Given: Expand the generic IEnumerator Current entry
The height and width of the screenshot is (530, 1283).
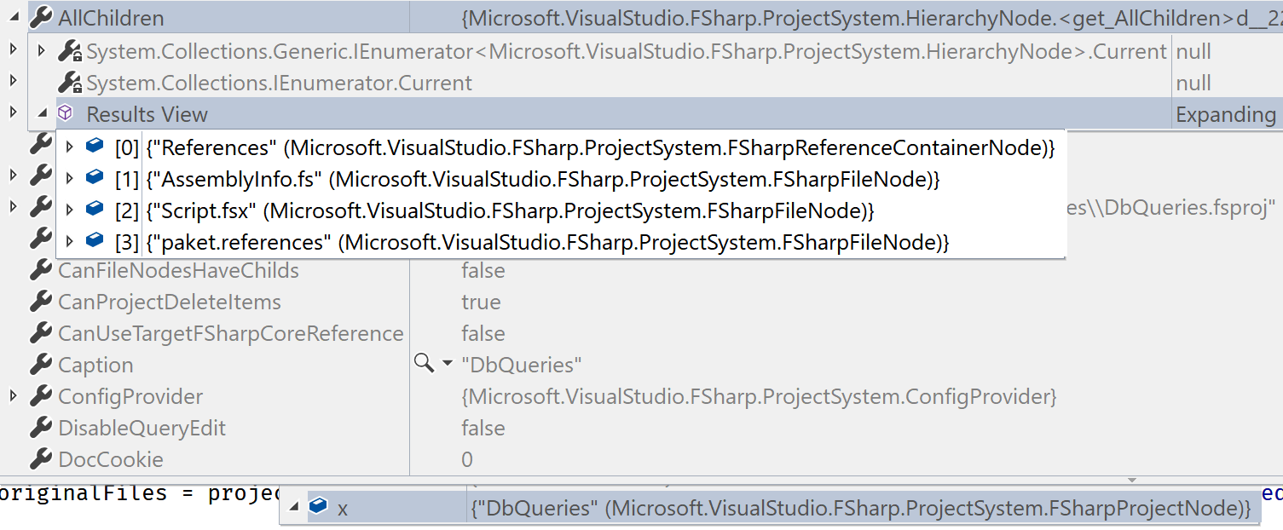Looking at the screenshot, I should pos(42,52).
